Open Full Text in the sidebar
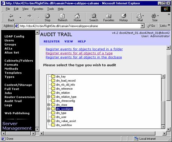This screenshot has width=172, height=142. [x=12, y=89]
